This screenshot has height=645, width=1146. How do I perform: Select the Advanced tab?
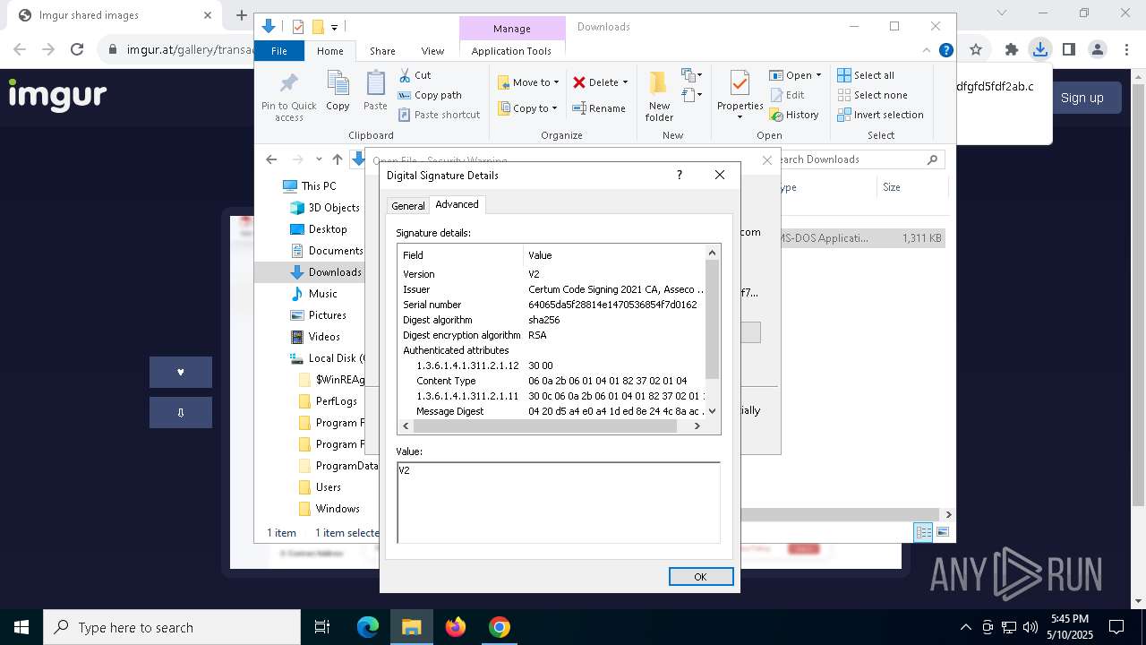coord(457,204)
